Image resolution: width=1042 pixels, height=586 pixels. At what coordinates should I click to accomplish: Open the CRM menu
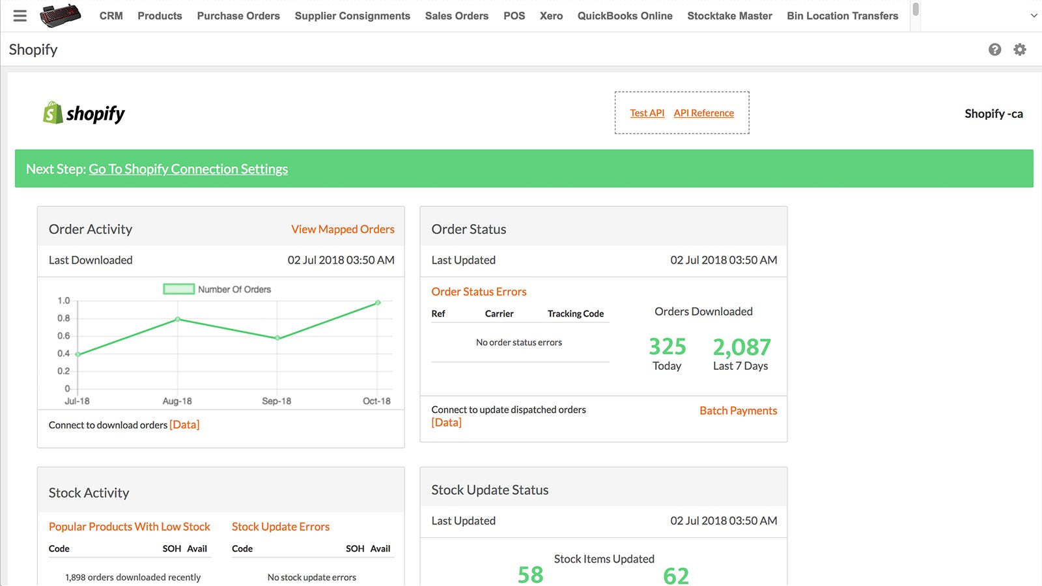coord(111,16)
